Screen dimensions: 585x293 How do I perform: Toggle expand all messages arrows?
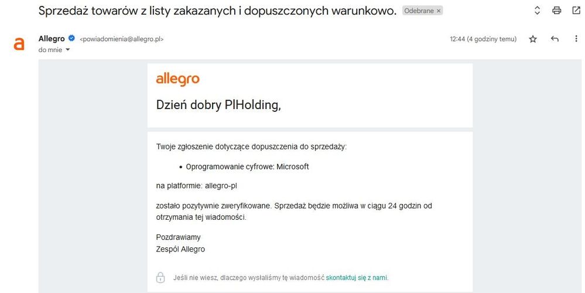point(537,11)
